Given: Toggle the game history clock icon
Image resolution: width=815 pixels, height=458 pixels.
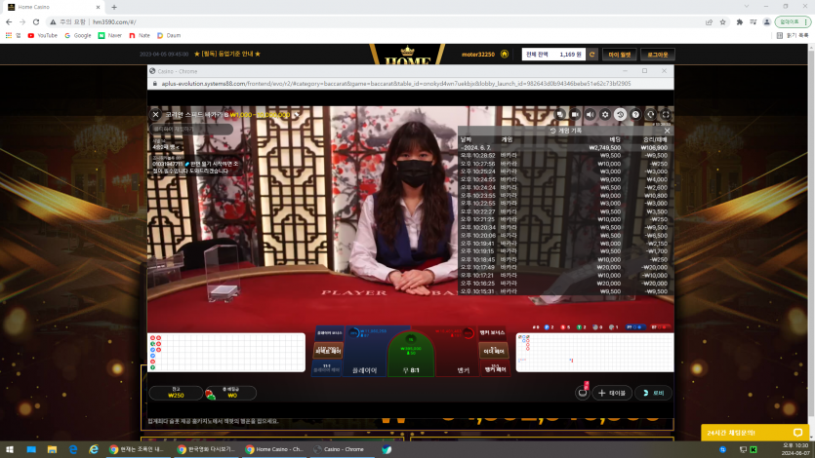Looking at the screenshot, I should [620, 115].
